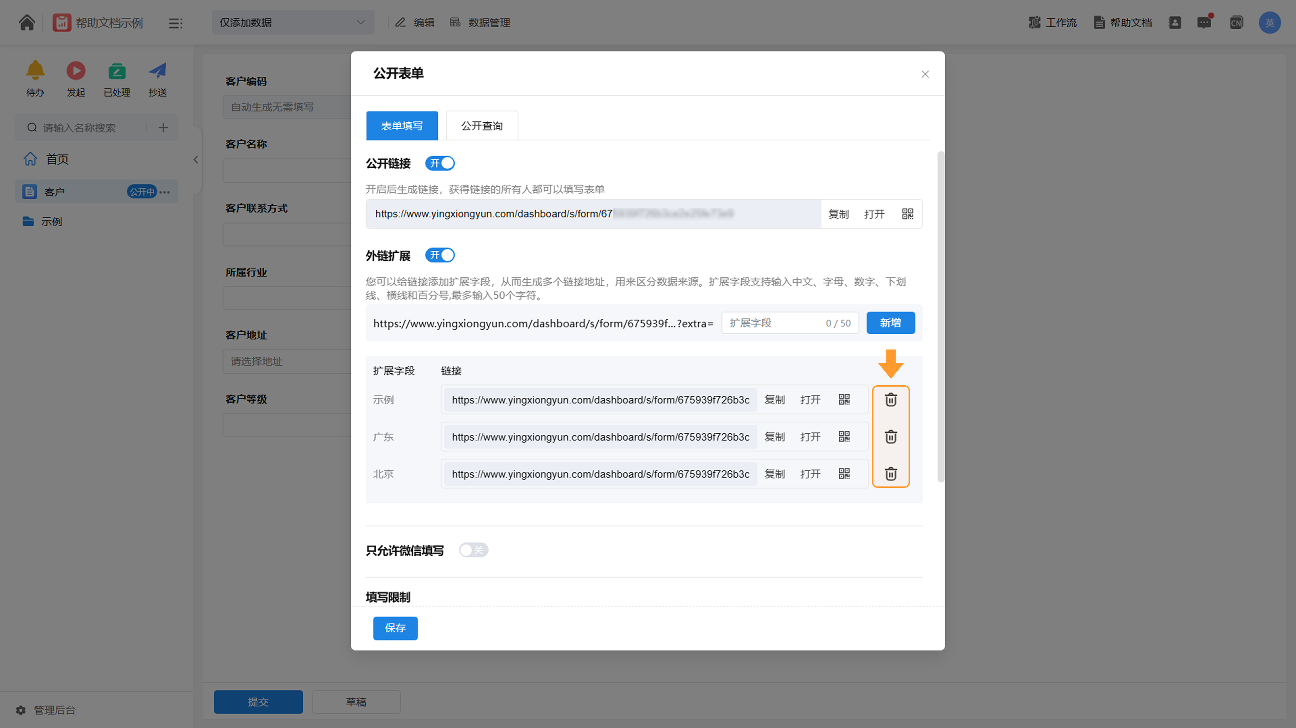Switch language with CN icon
This screenshot has width=1296, height=728.
[x=1236, y=23]
